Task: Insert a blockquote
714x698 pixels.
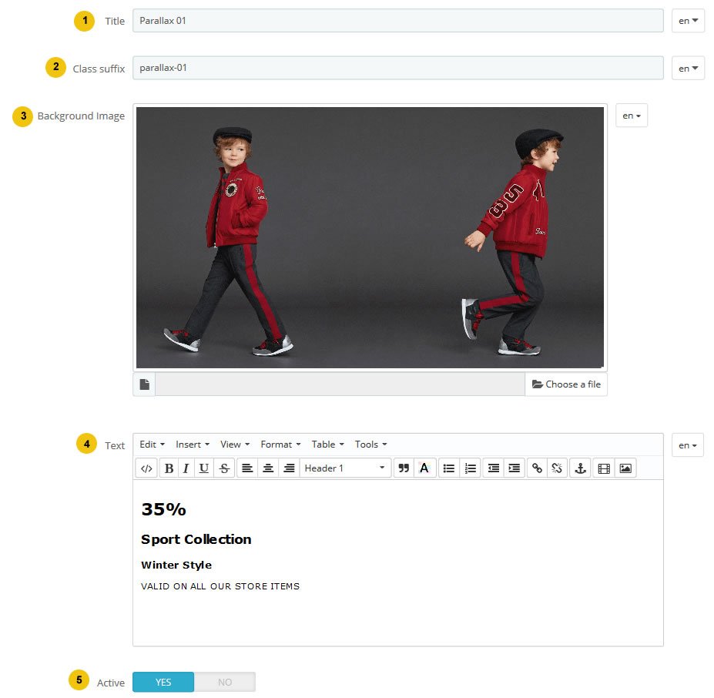Action: tap(404, 468)
